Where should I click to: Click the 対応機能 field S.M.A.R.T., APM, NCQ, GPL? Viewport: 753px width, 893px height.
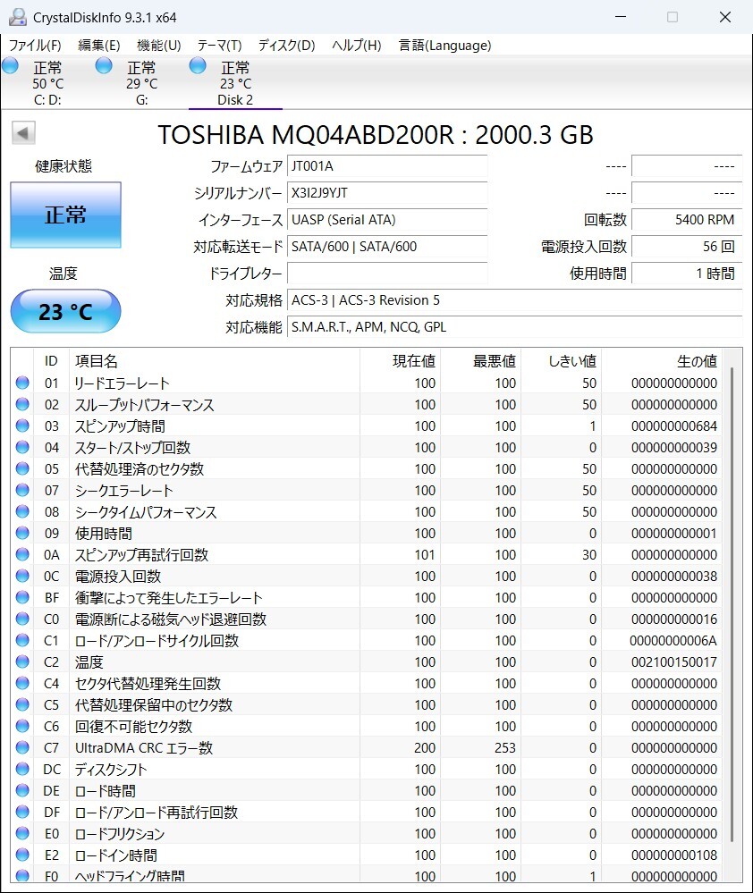515,327
